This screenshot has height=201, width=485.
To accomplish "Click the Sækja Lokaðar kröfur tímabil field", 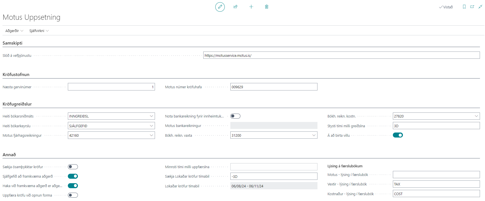I will [x=274, y=177].
